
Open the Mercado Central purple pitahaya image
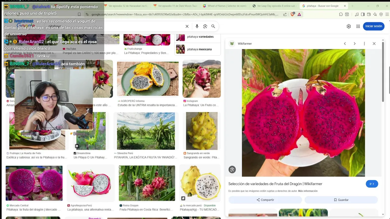coord(34,183)
